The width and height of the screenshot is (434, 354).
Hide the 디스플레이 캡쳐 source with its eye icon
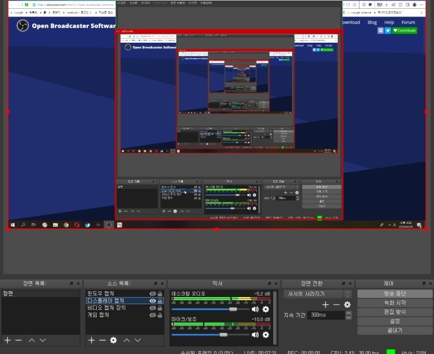(x=152, y=301)
